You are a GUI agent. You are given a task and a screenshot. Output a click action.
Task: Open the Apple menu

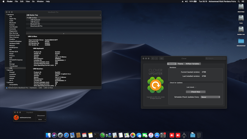point(3,2)
